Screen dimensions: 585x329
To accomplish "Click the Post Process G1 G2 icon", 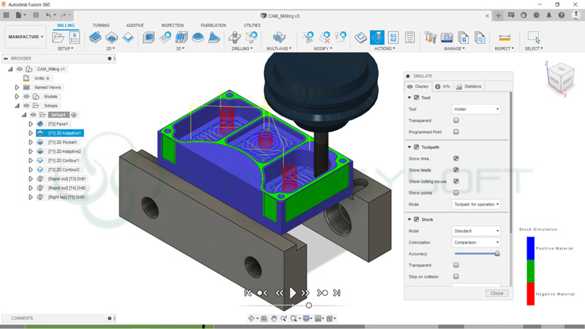I will [393, 37].
